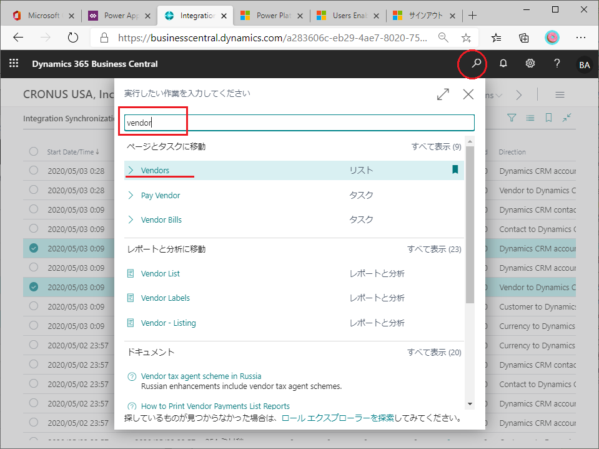Viewport: 599px width, 449px height.
Task: Click the Direction column header
Action: (x=512, y=152)
